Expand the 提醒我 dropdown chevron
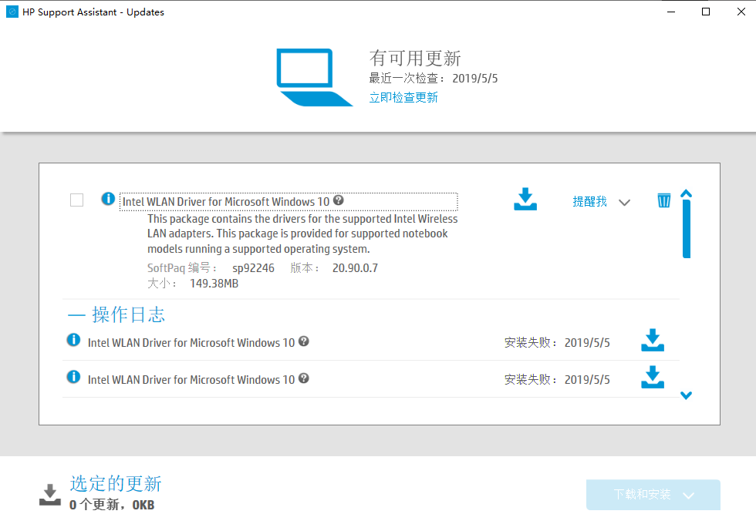The image size is (756, 531). click(625, 203)
